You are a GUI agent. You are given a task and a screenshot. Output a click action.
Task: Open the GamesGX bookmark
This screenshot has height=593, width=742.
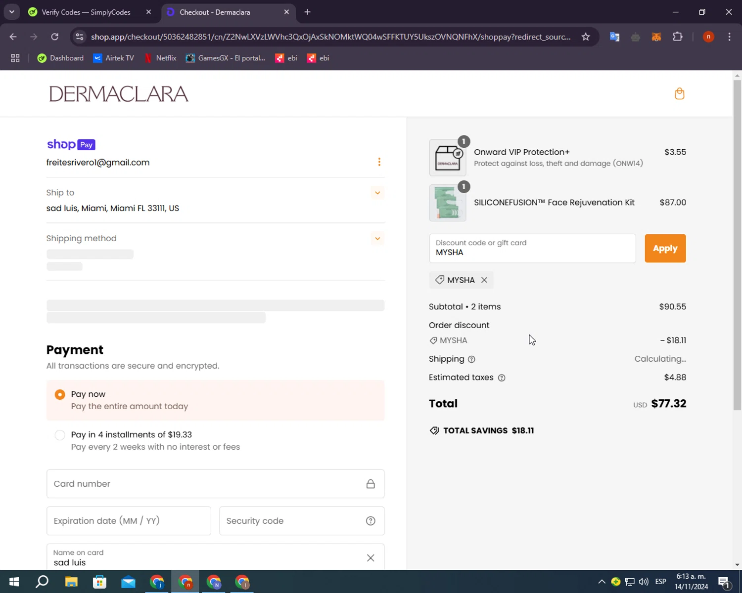226,58
